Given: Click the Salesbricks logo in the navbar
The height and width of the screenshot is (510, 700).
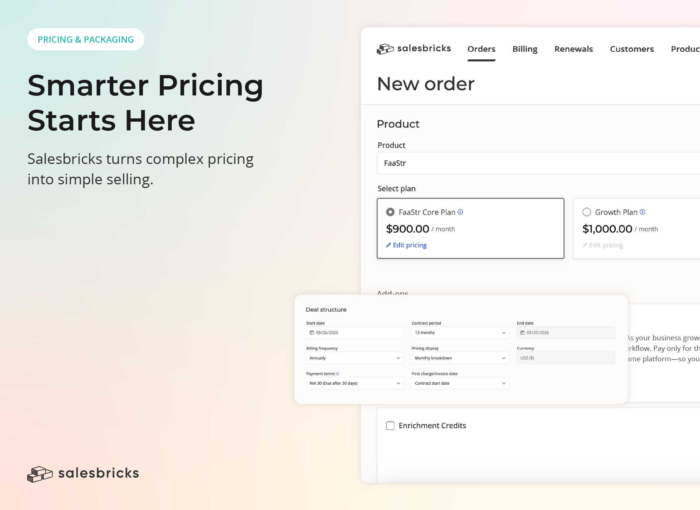Looking at the screenshot, I should tap(414, 48).
